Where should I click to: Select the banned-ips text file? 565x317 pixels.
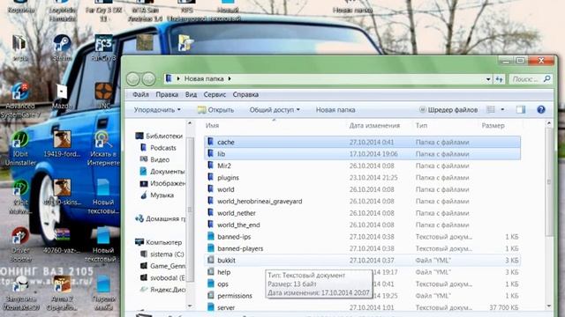pos(362,237)
